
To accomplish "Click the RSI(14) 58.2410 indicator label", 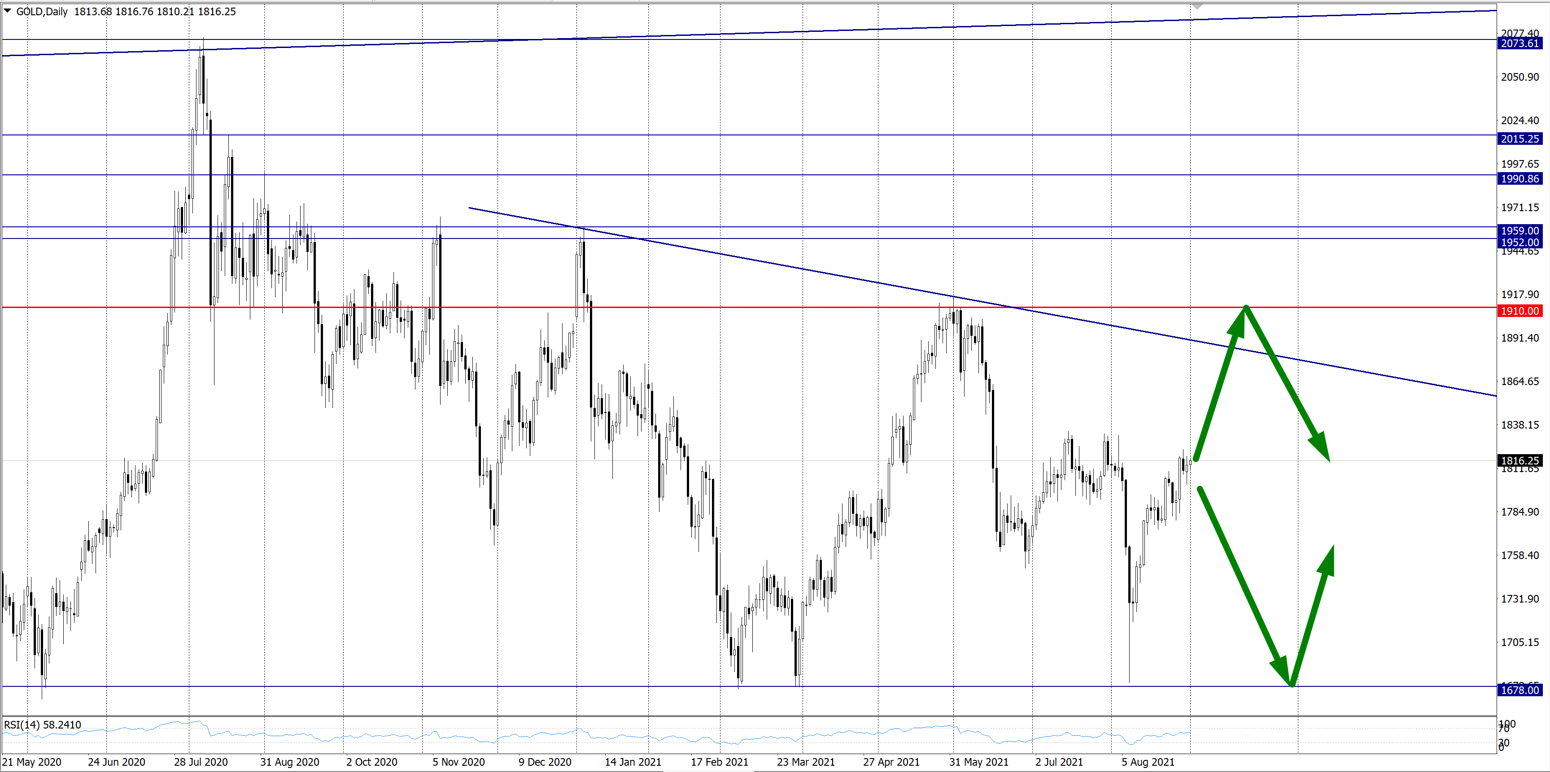I will pos(42,725).
